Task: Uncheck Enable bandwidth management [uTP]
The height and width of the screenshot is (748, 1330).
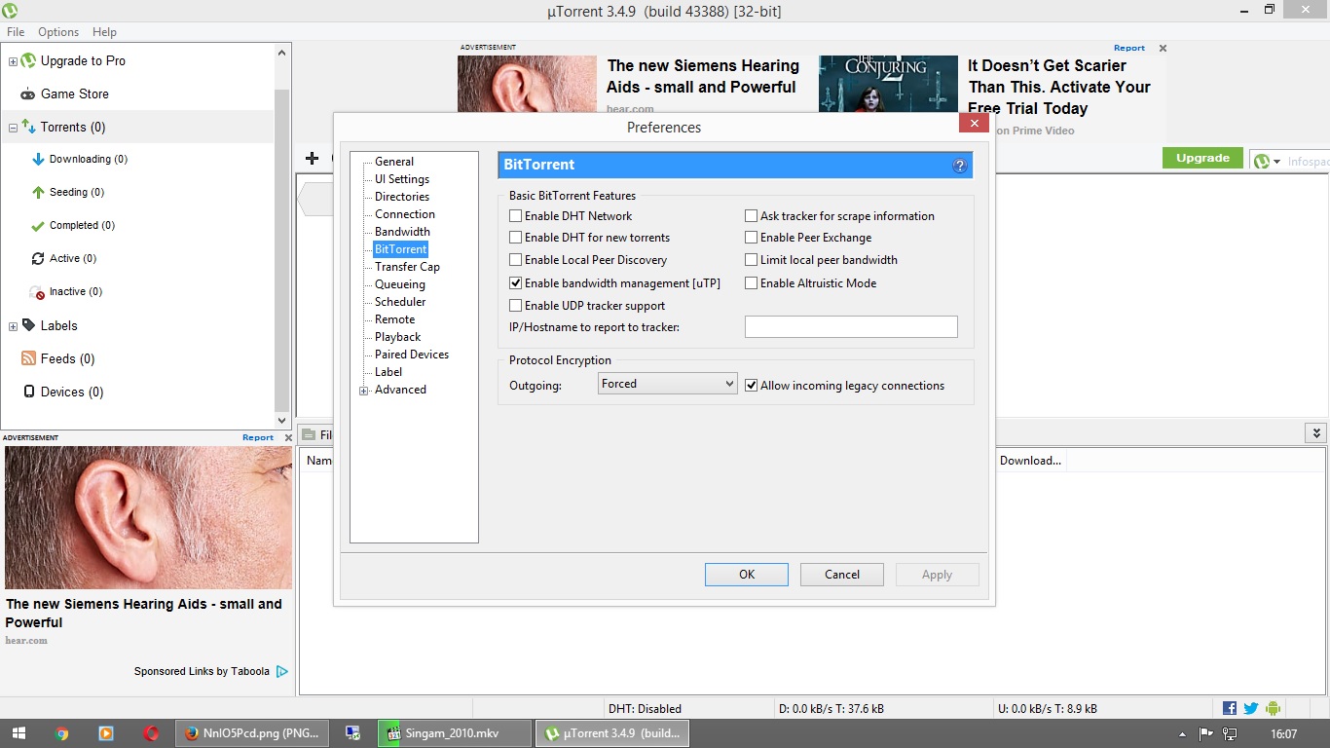Action: 516,283
